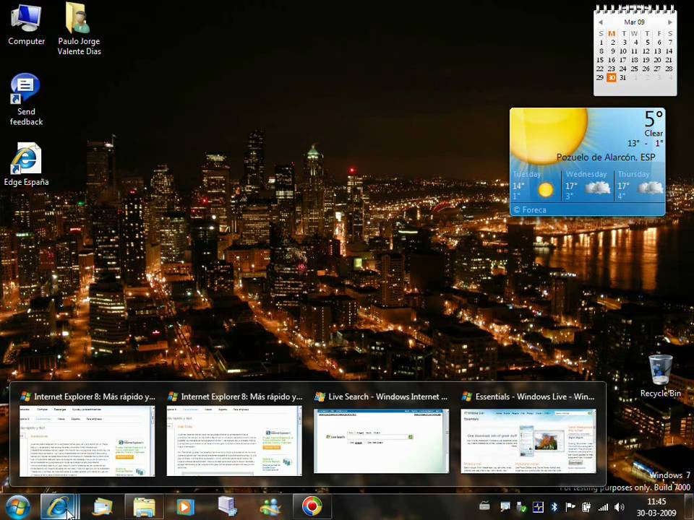
Task: Select day 31 on the calendar gadget
Action: (x=622, y=77)
